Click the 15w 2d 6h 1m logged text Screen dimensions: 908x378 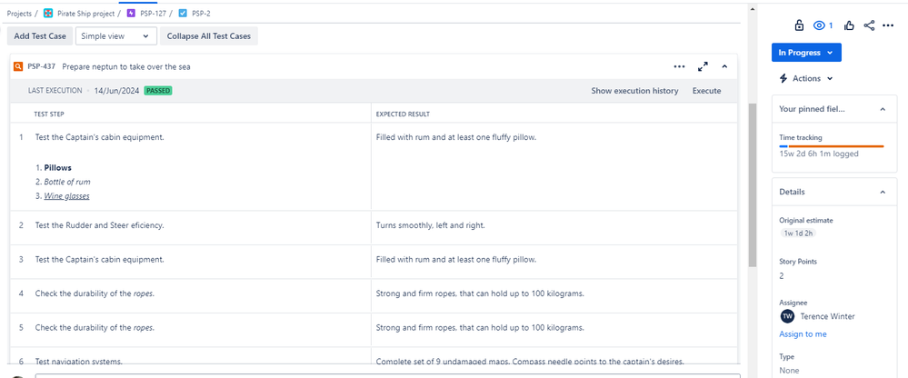pyautogui.click(x=819, y=154)
